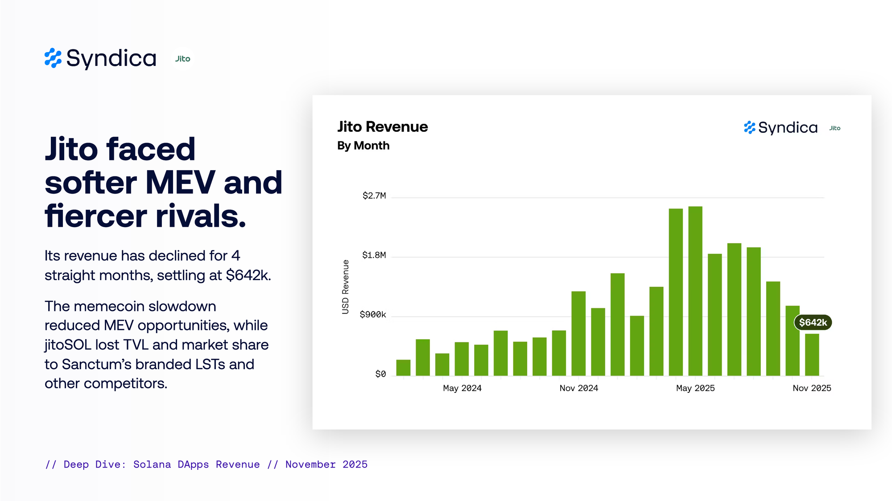Click the small Jito icon in chart card
892x501 pixels.
(834, 128)
